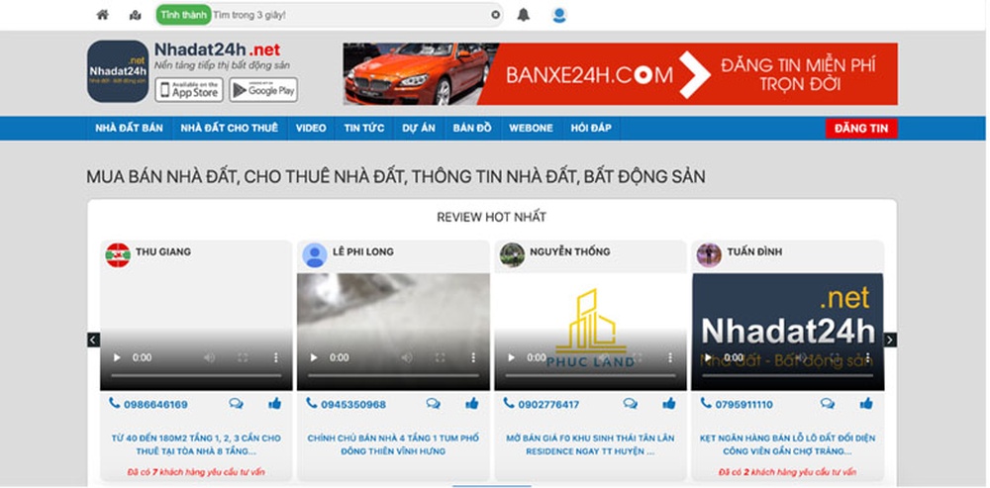The image size is (990, 488).
Task: Open Tỉnh thành province selector
Action: coord(183,15)
